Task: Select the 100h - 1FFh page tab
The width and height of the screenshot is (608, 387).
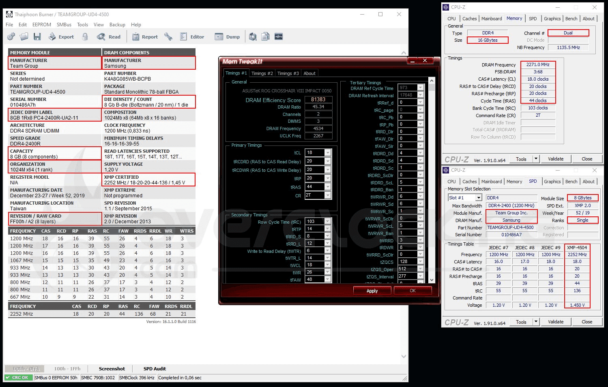Action: coord(67,369)
